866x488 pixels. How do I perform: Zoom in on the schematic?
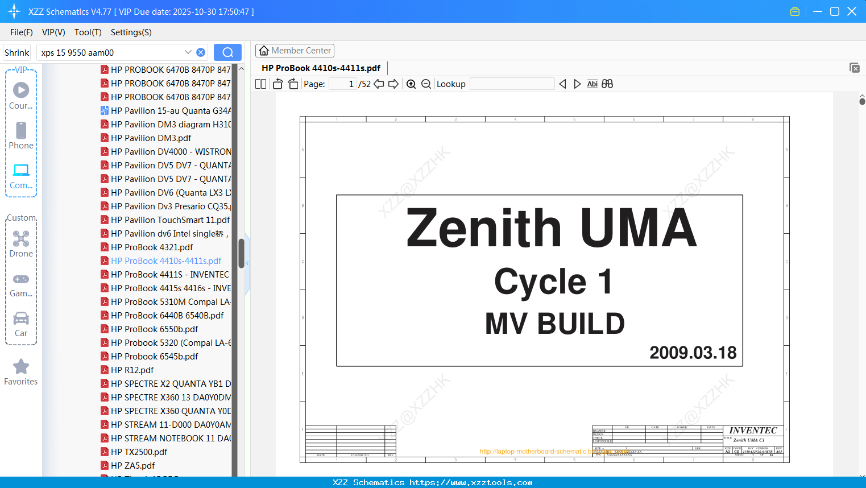coord(411,84)
